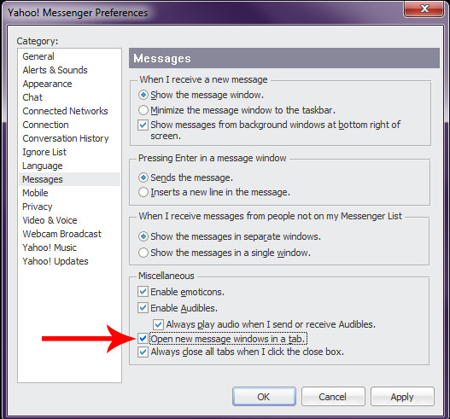Toggle Always play audio for Audibles
Viewport: 450px width, 419px height.
158,324
